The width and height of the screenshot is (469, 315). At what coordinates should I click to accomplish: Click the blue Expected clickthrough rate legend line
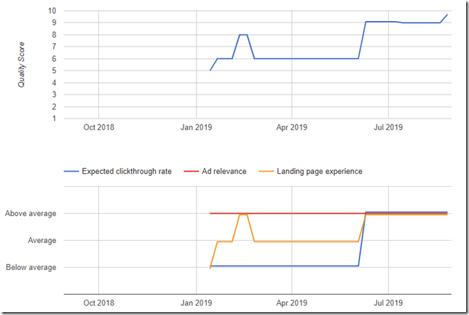pos(71,172)
